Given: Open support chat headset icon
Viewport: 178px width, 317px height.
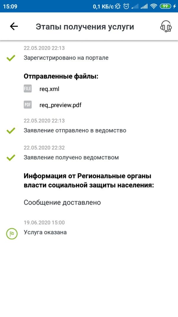Looking at the screenshot, I should (166, 26).
